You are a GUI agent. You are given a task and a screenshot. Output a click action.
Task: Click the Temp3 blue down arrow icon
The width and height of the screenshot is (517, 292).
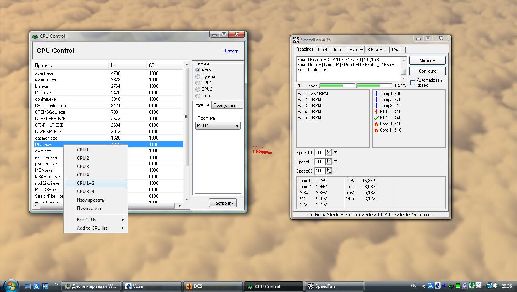pos(376,106)
